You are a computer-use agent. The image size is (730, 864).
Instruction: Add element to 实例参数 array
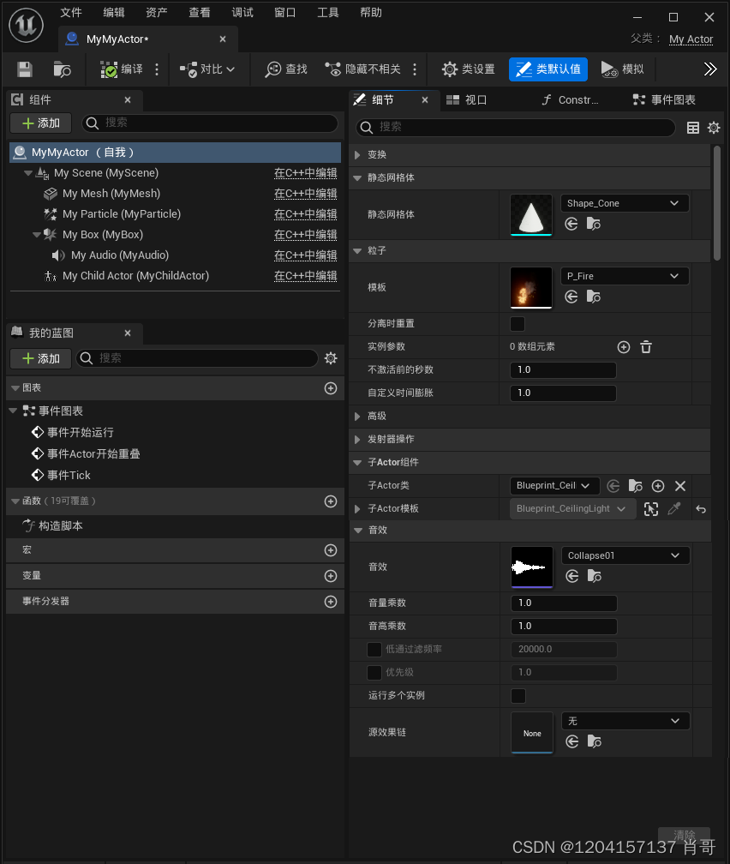(x=624, y=347)
